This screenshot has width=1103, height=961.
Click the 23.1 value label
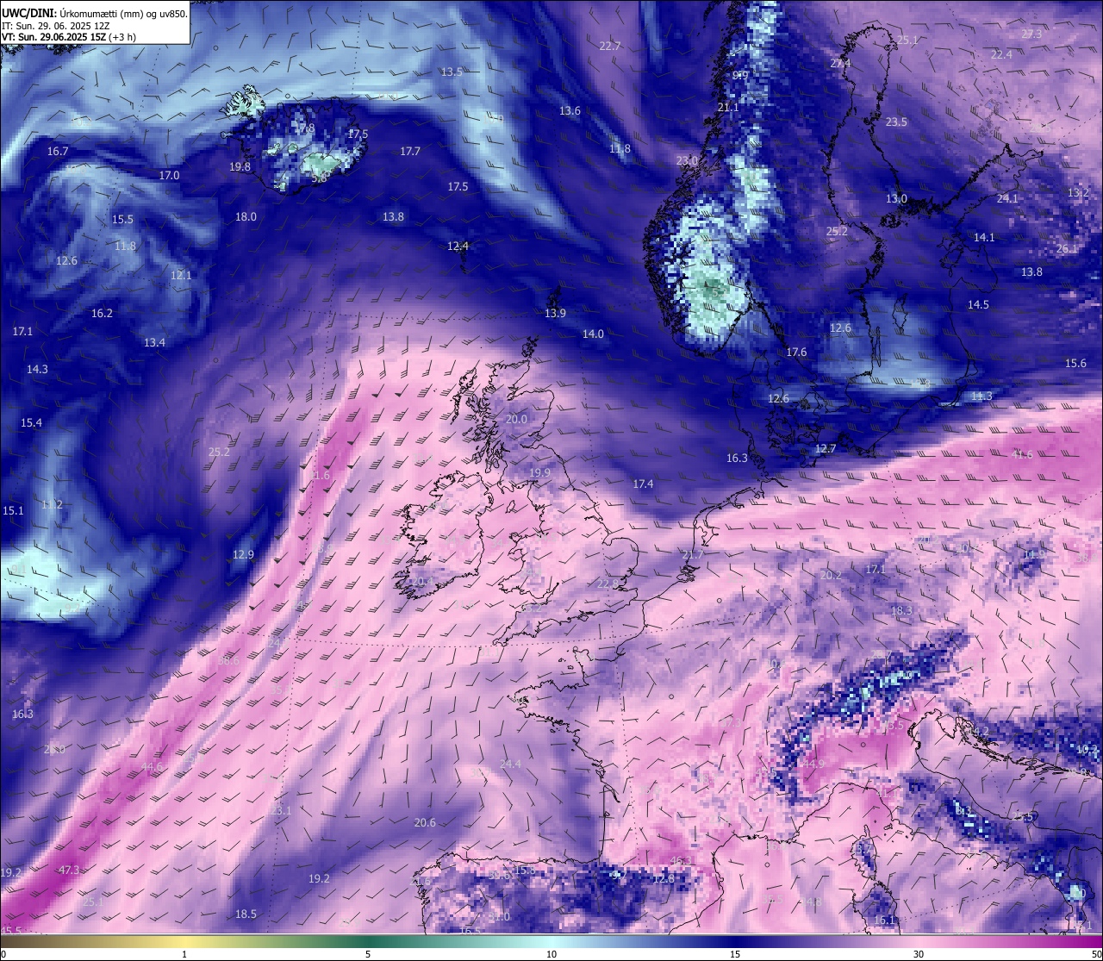(281, 811)
